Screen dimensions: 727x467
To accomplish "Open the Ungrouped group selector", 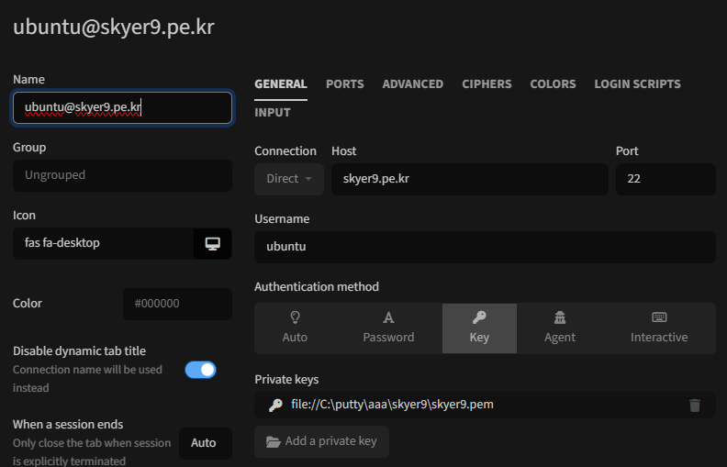I will [x=122, y=175].
